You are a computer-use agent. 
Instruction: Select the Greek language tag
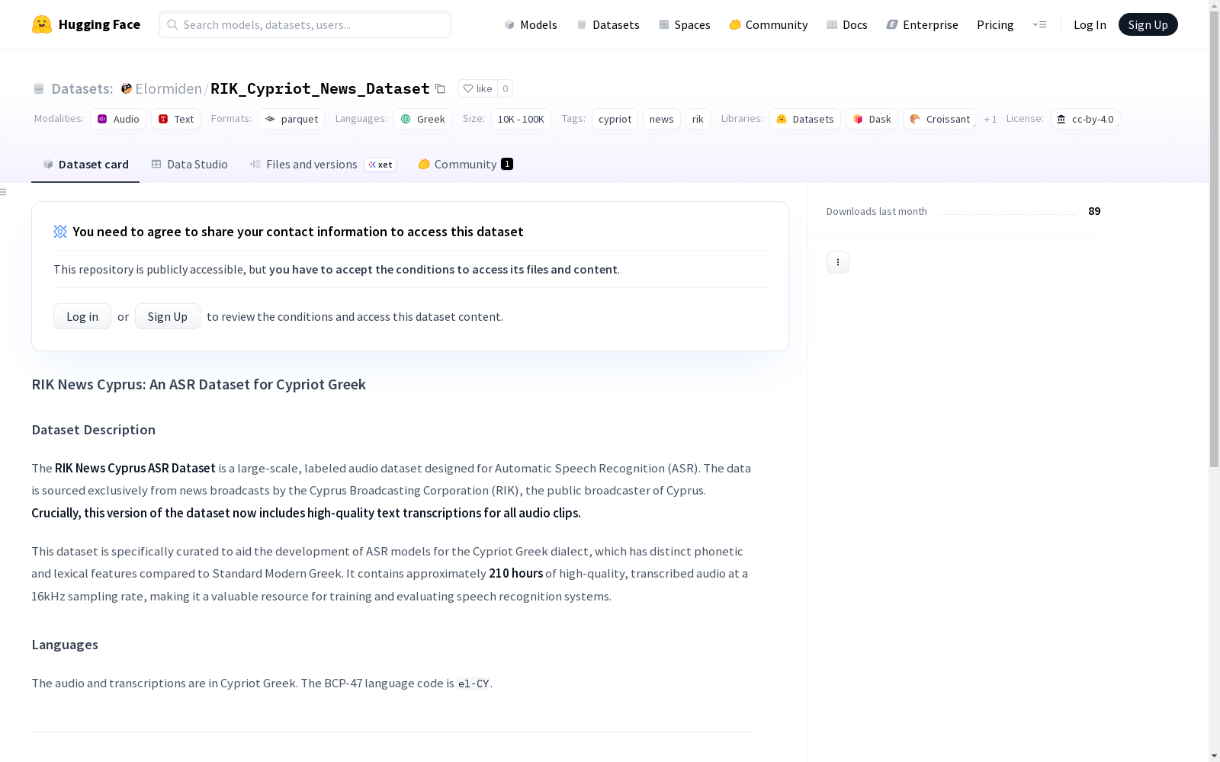click(x=423, y=119)
